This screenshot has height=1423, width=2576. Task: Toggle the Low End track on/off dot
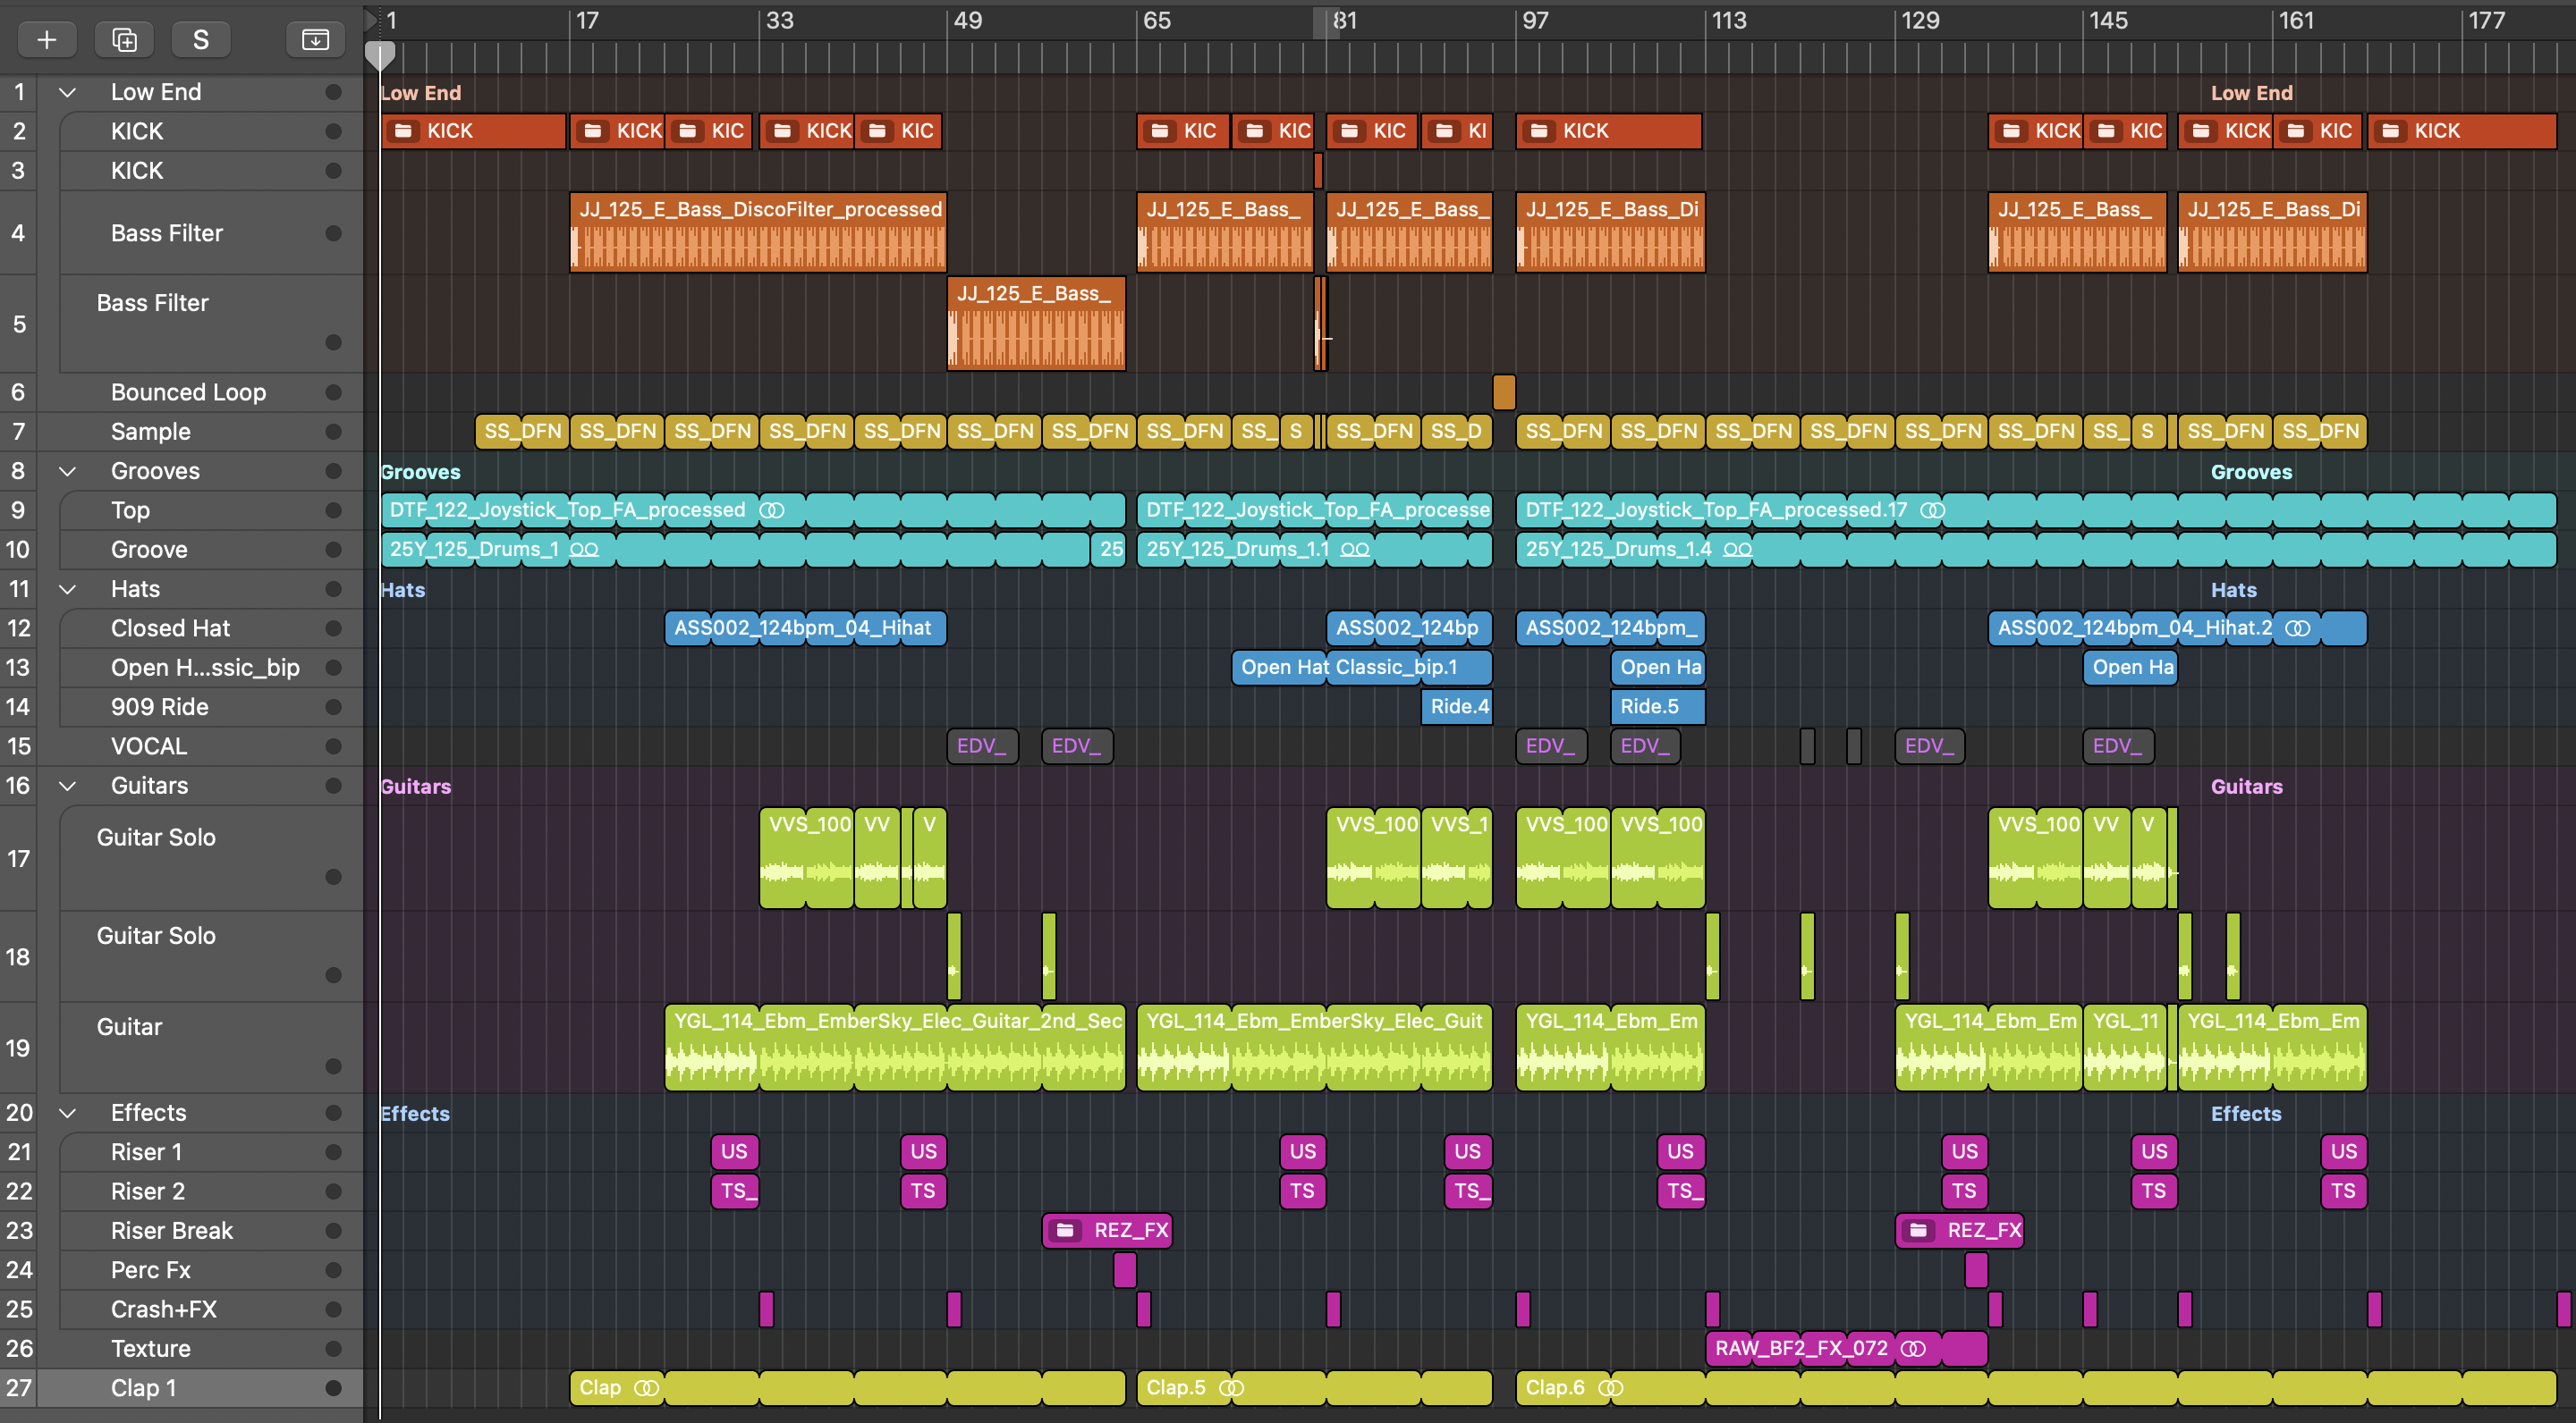pyautogui.click(x=333, y=92)
